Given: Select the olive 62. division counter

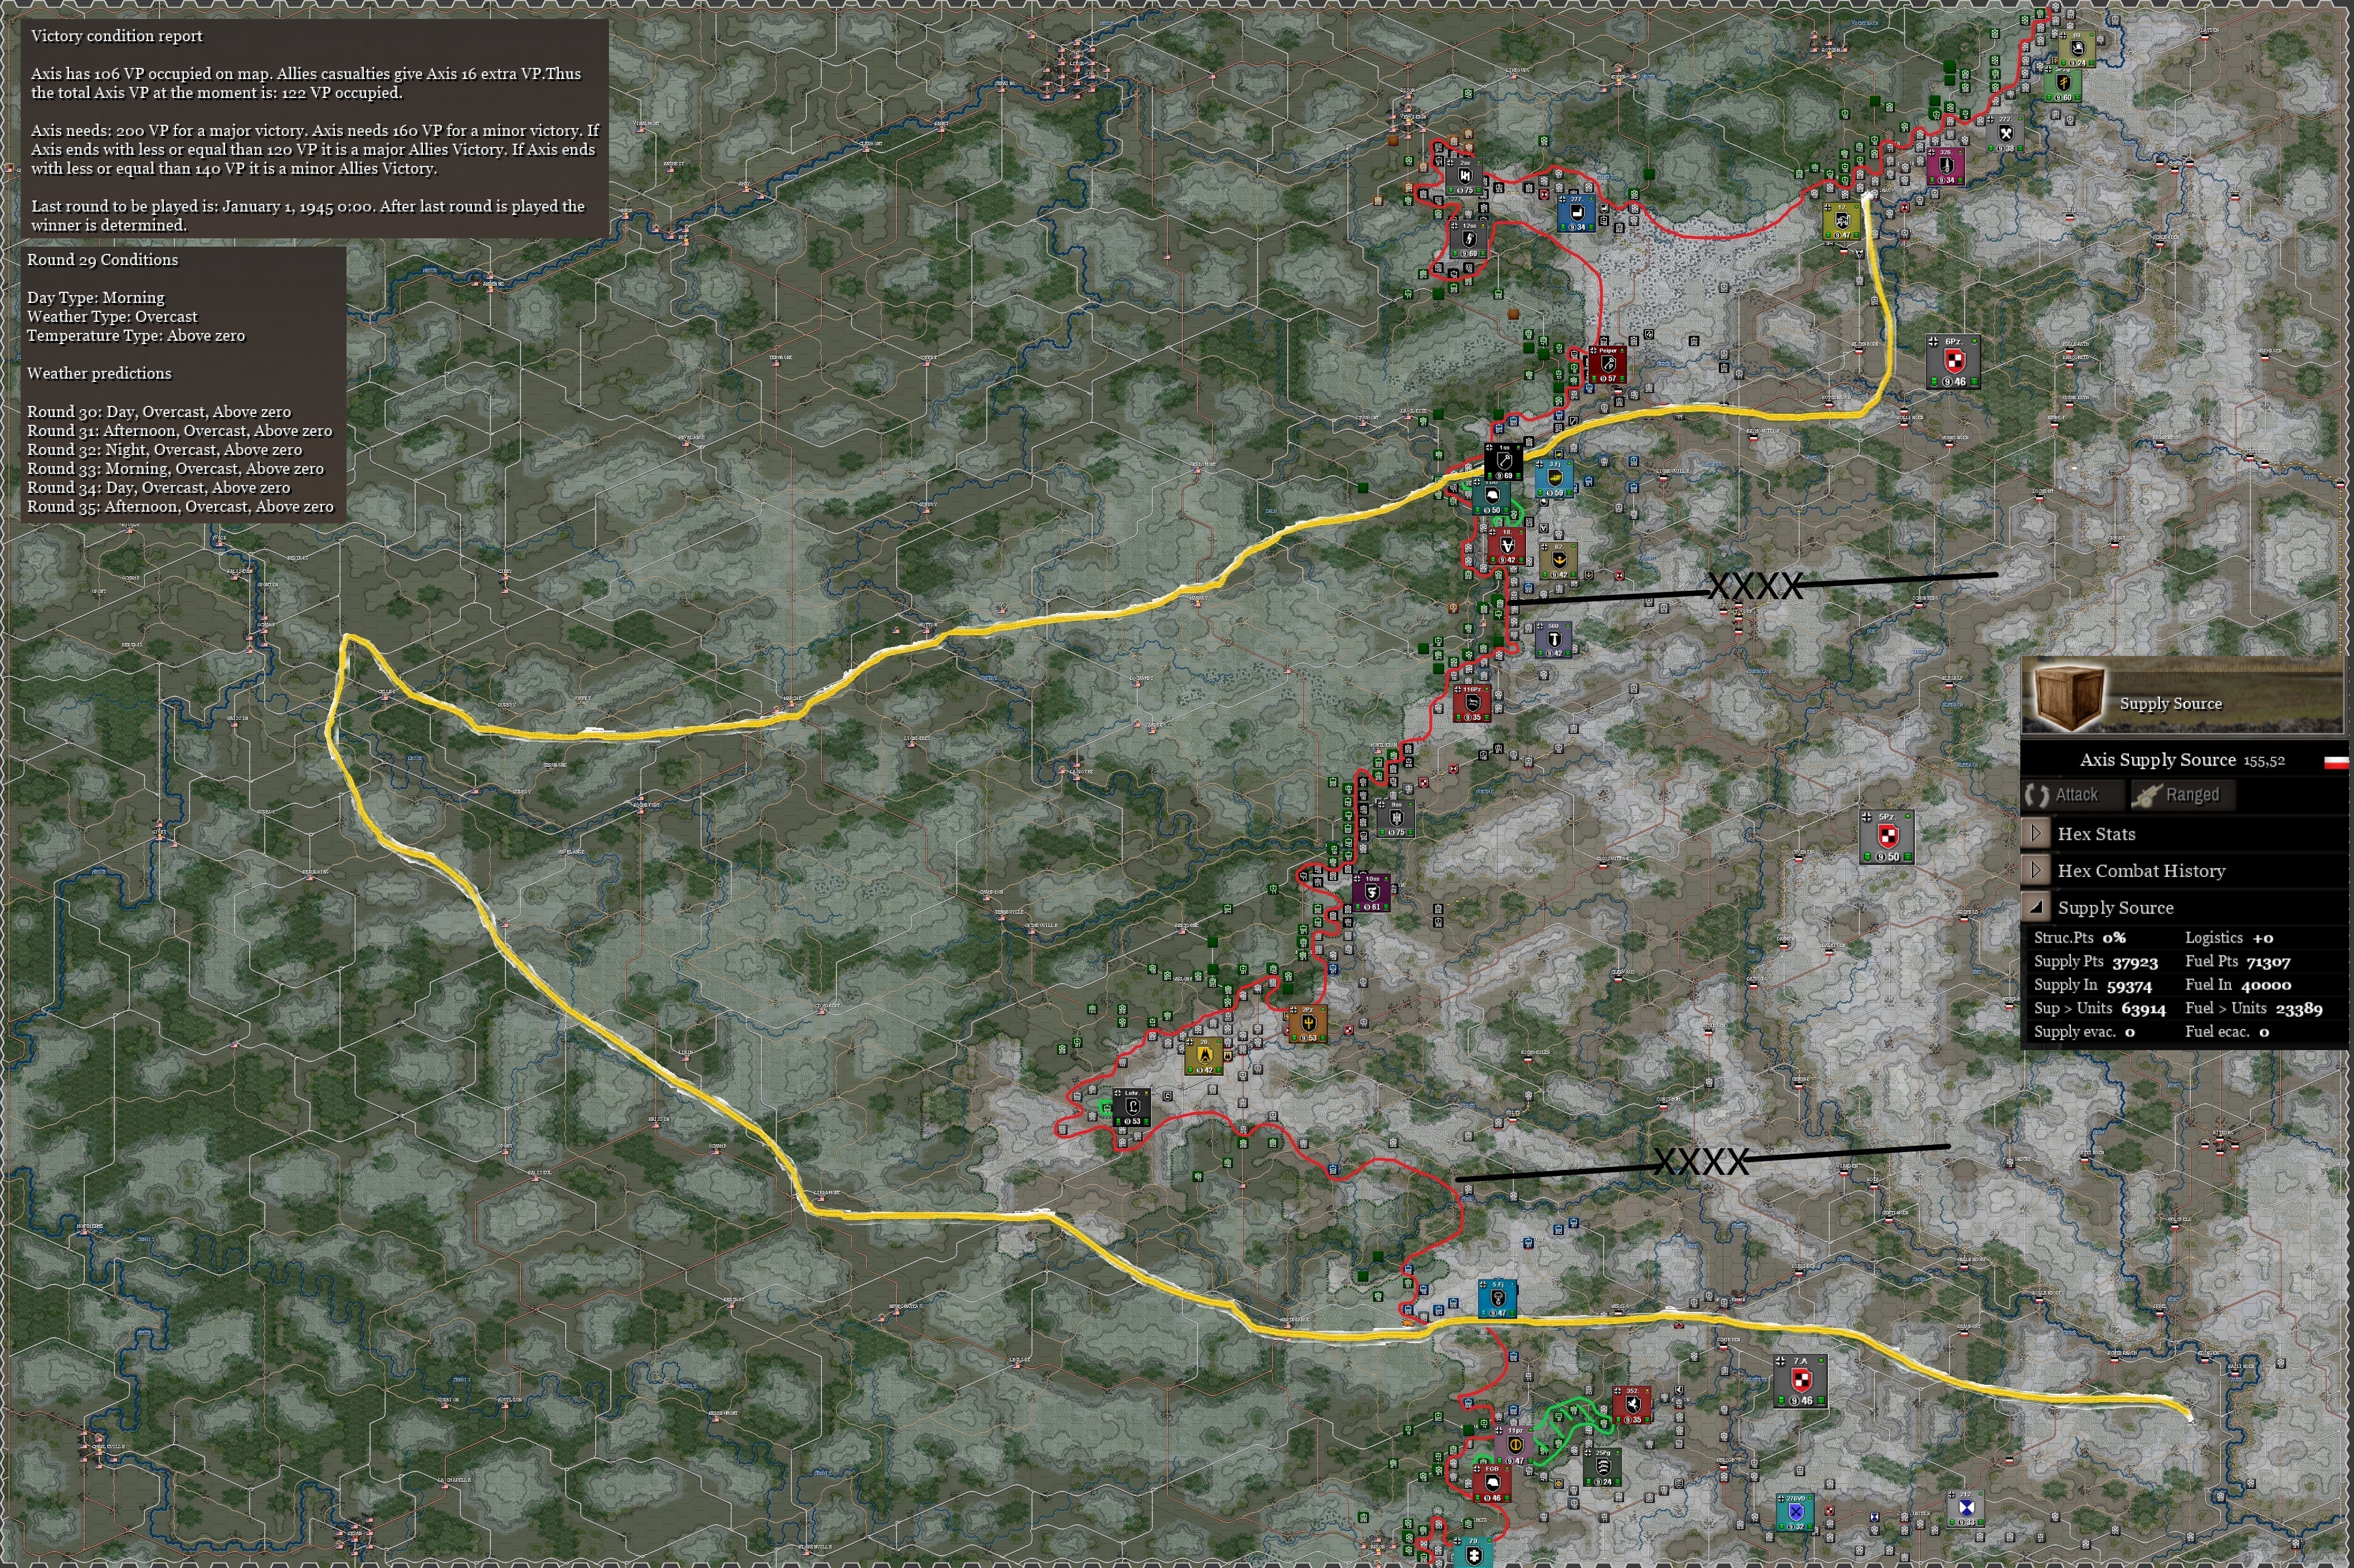Looking at the screenshot, I should click(x=1558, y=560).
